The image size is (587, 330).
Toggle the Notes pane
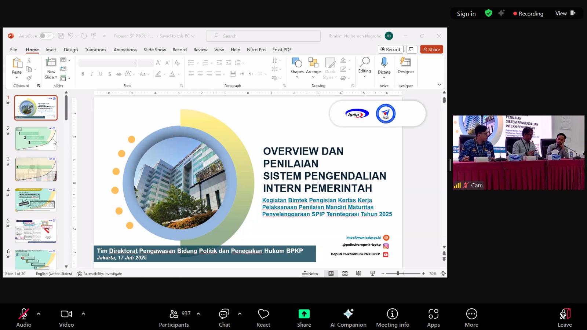click(x=310, y=274)
